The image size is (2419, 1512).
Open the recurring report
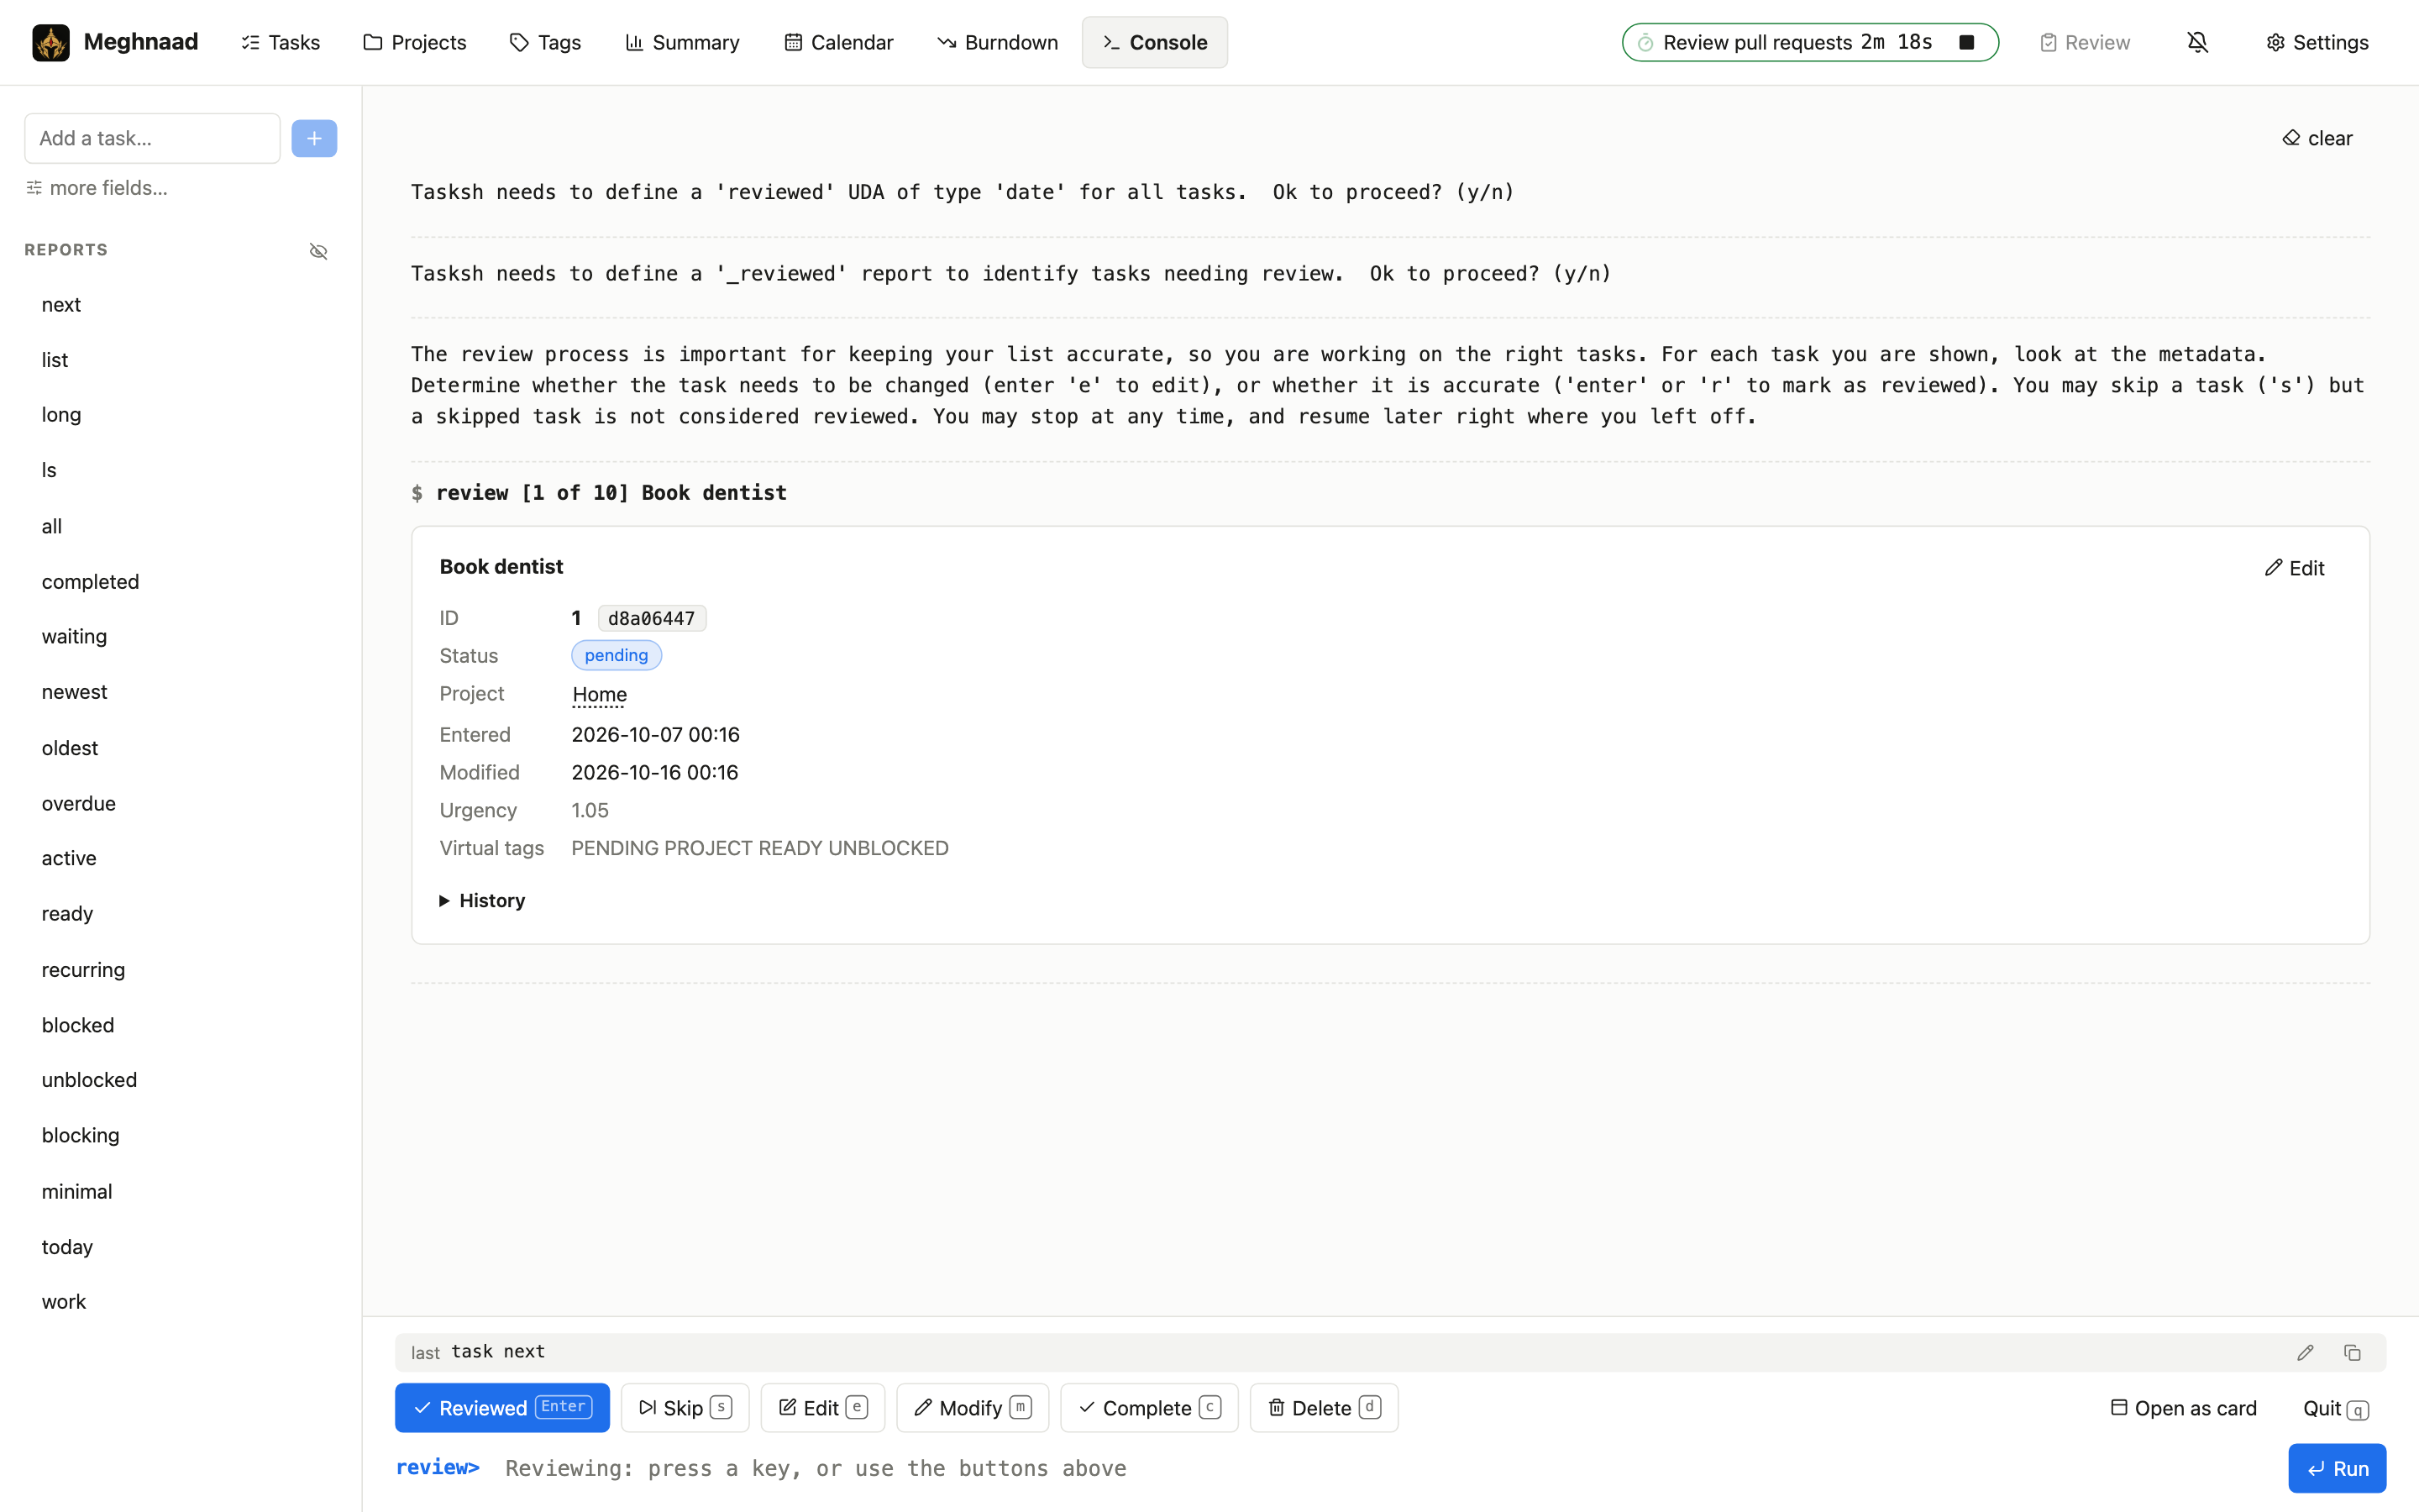click(83, 969)
